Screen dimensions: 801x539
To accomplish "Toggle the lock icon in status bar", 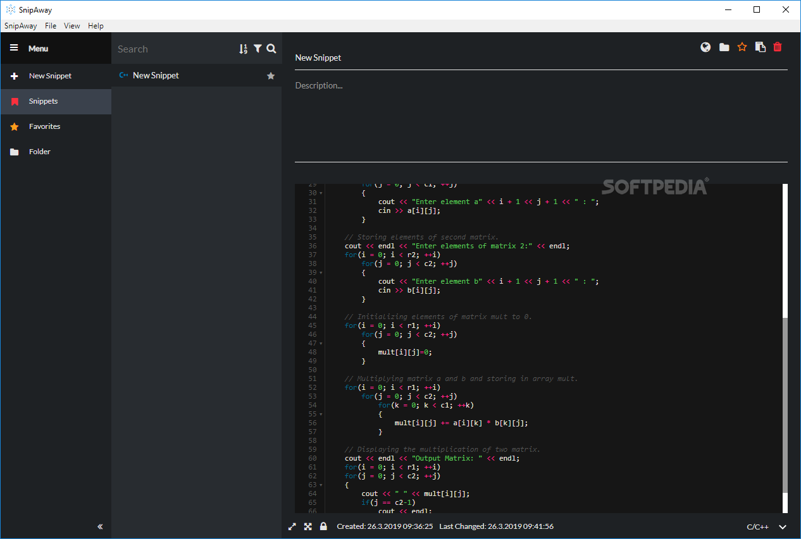I will click(323, 526).
